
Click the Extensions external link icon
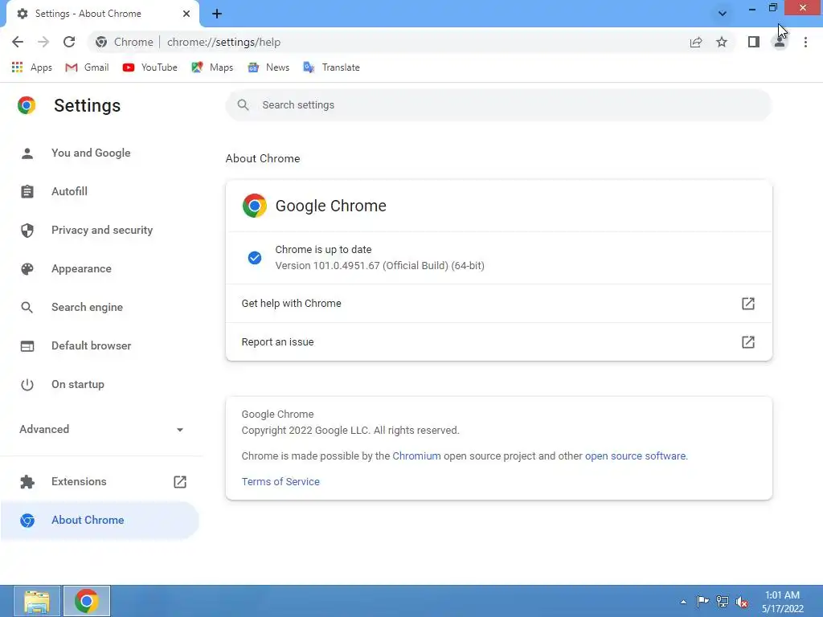[180, 482]
